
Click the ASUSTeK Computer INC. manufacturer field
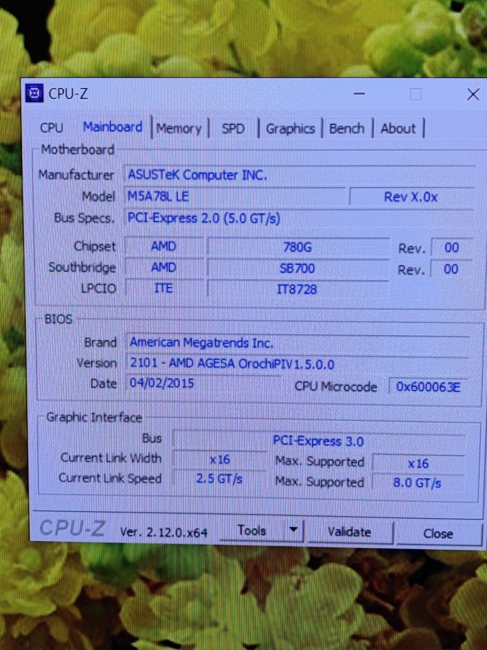click(300, 175)
